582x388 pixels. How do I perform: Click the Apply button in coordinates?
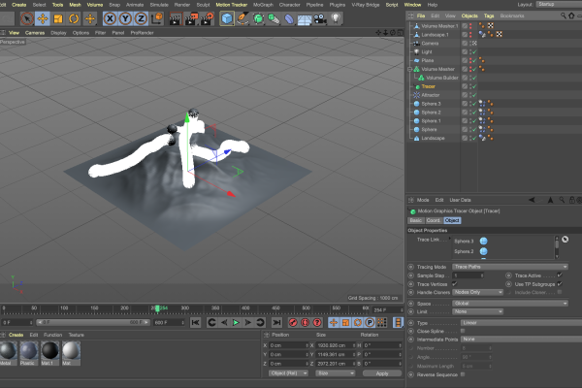tap(382, 373)
